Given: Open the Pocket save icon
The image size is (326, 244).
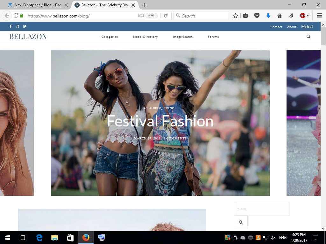Looking at the screenshot, I should (x=257, y=16).
